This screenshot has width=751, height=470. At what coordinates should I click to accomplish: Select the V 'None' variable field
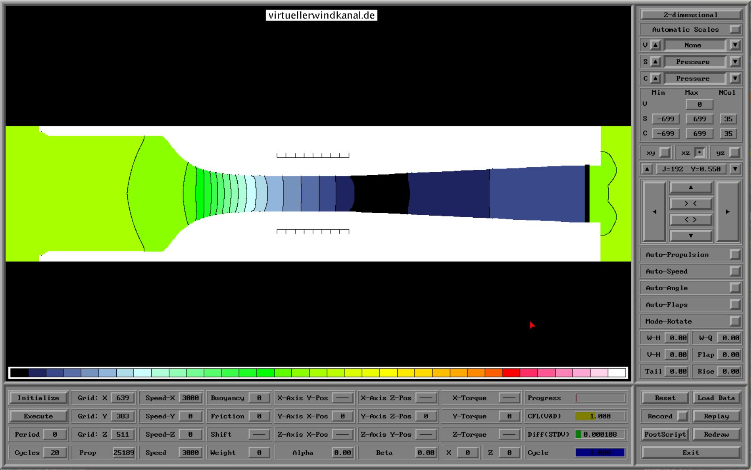(695, 45)
